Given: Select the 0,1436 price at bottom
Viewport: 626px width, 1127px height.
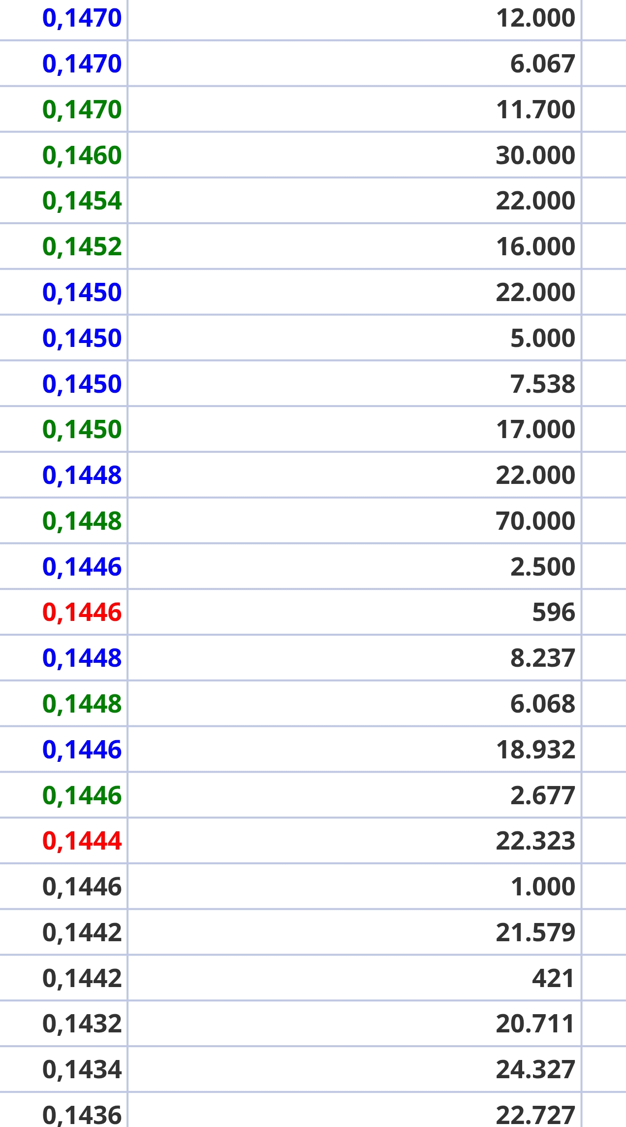Looking at the screenshot, I should [x=82, y=1115].
